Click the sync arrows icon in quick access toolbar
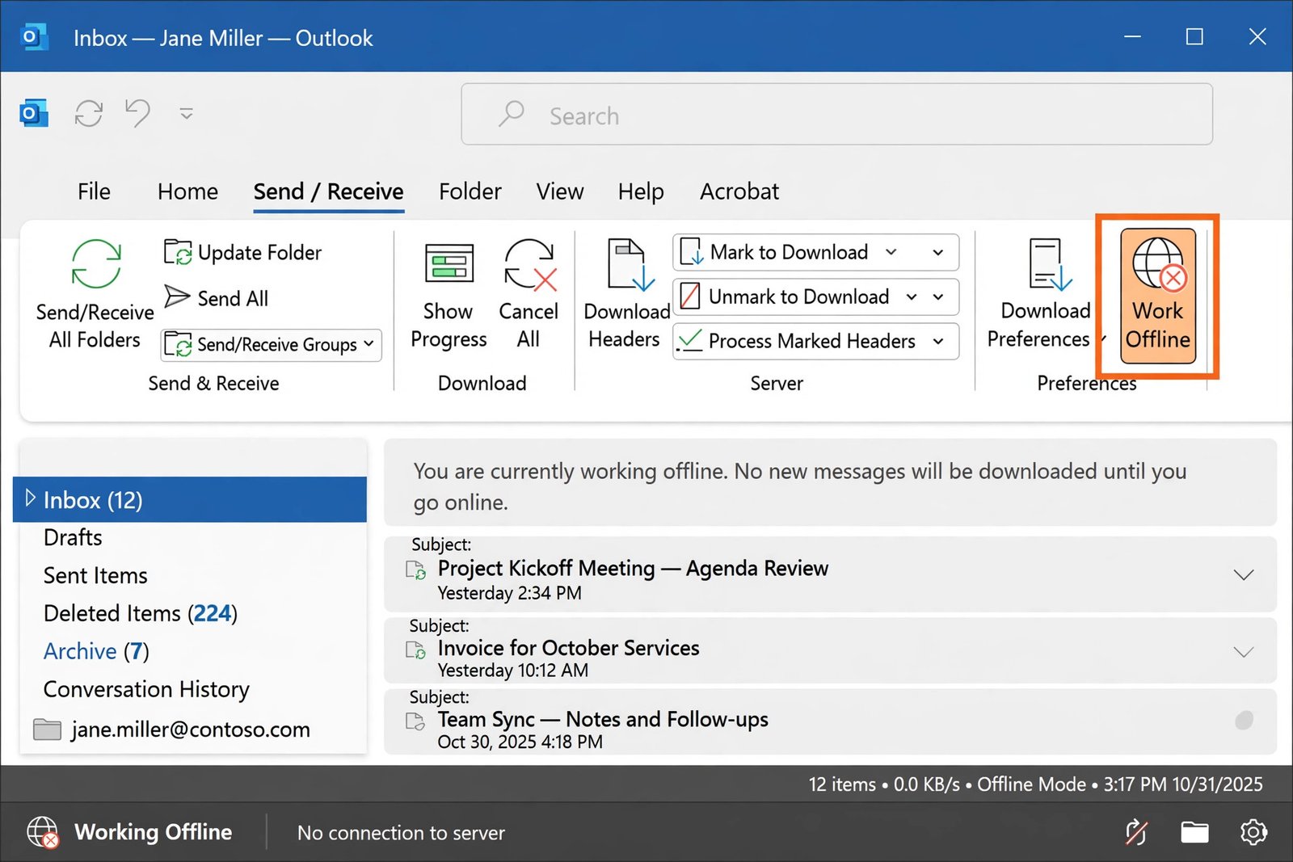 point(89,113)
